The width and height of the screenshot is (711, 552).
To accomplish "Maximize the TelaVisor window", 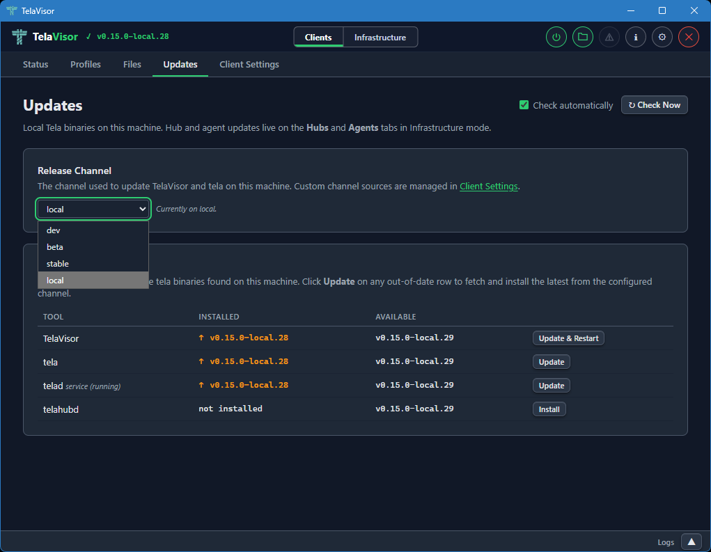I will pos(662,10).
